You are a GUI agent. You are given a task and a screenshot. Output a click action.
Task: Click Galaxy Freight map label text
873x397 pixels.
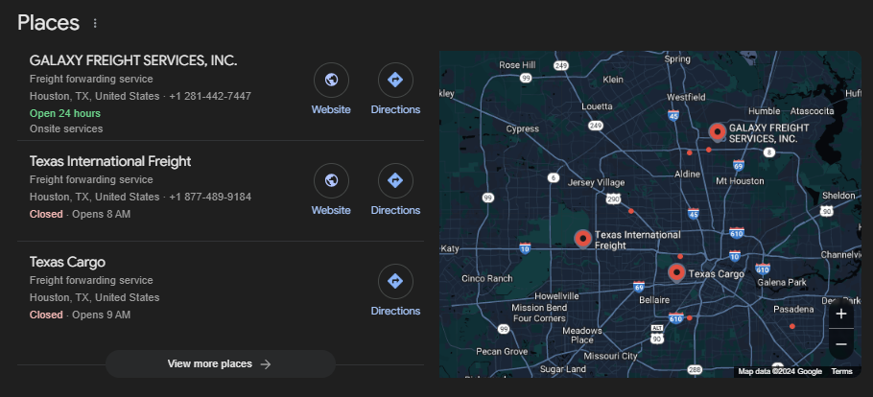(767, 132)
